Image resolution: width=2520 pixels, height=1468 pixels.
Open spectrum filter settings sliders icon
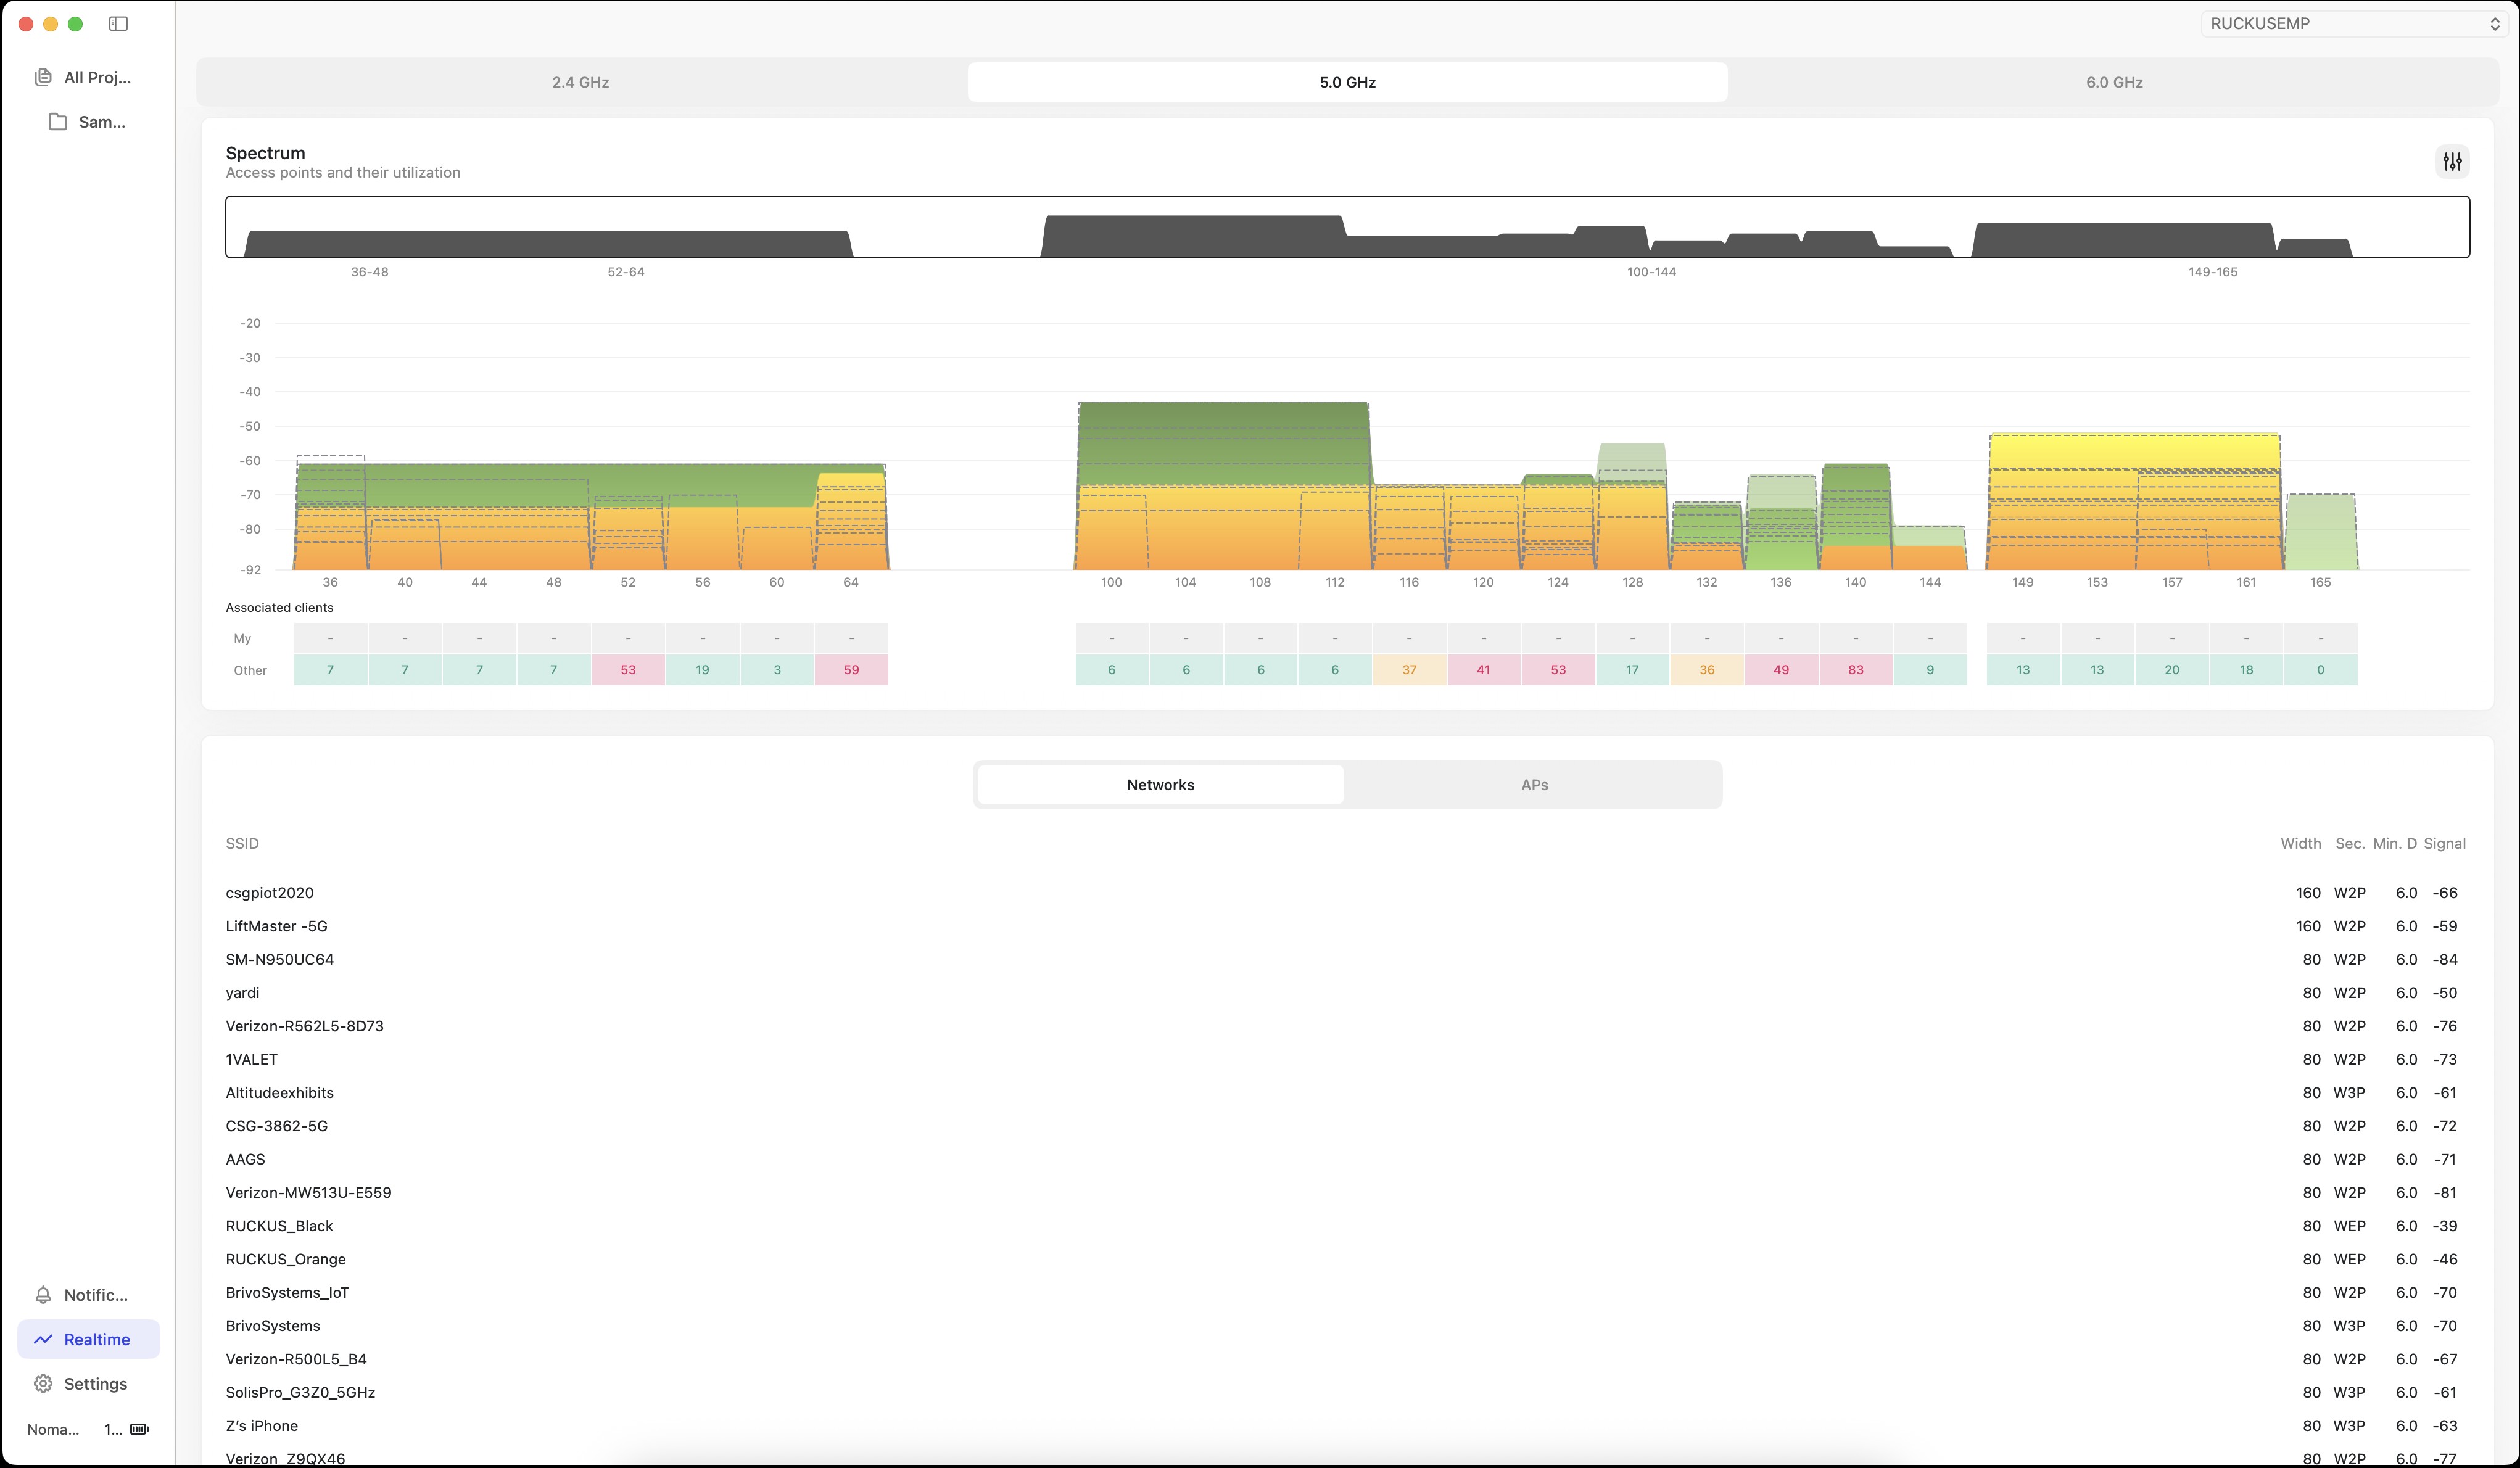[2452, 161]
